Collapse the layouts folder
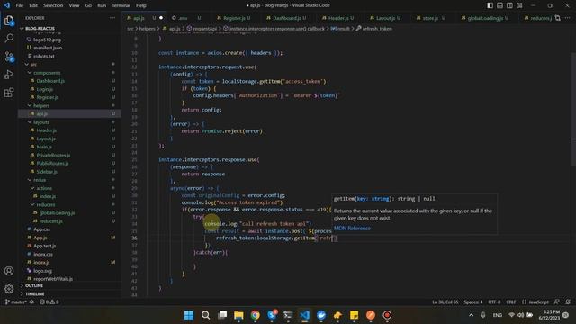 [70, 122]
